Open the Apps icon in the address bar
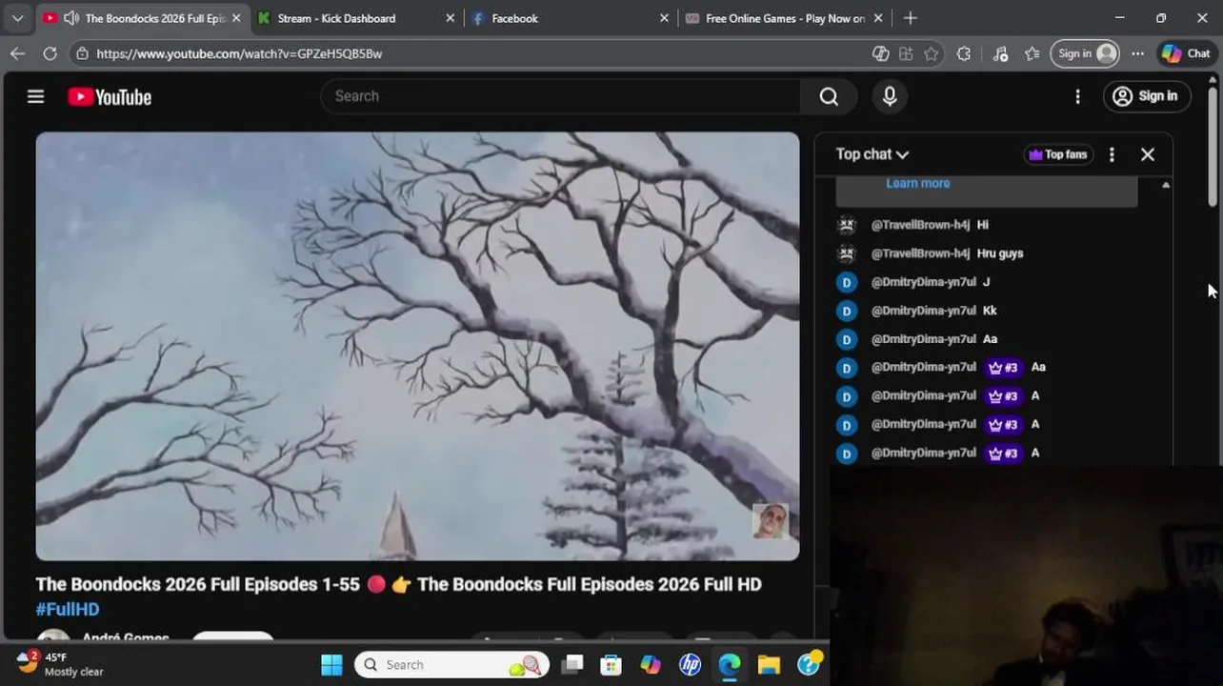Image resolution: width=1223 pixels, height=686 pixels. (906, 53)
